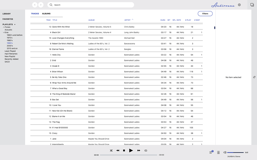Open the LIBRARY section
The image size is (257, 160).
(7, 14)
